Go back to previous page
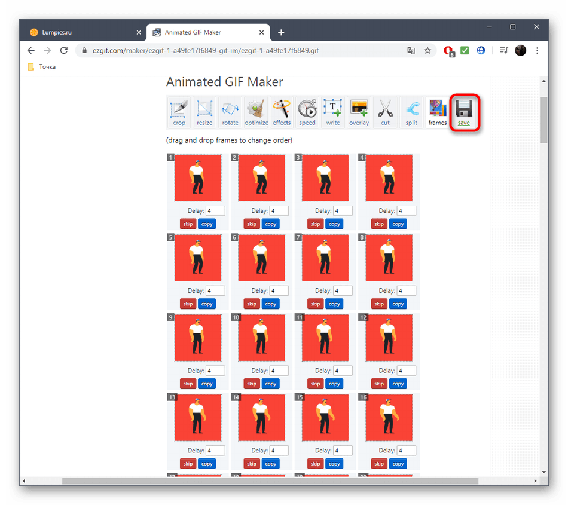The height and width of the screenshot is (505, 568). (31, 50)
